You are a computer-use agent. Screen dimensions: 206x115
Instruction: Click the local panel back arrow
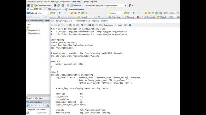[x=60, y=13]
